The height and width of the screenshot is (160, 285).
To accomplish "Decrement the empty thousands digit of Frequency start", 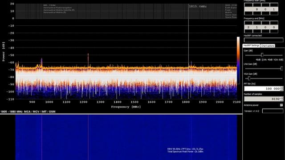I will click(248, 13).
